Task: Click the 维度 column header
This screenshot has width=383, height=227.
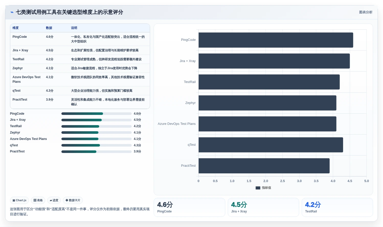Action: 16,28
